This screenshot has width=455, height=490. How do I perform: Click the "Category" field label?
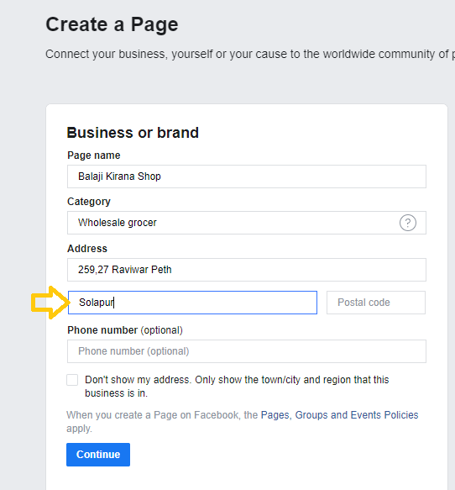point(89,202)
